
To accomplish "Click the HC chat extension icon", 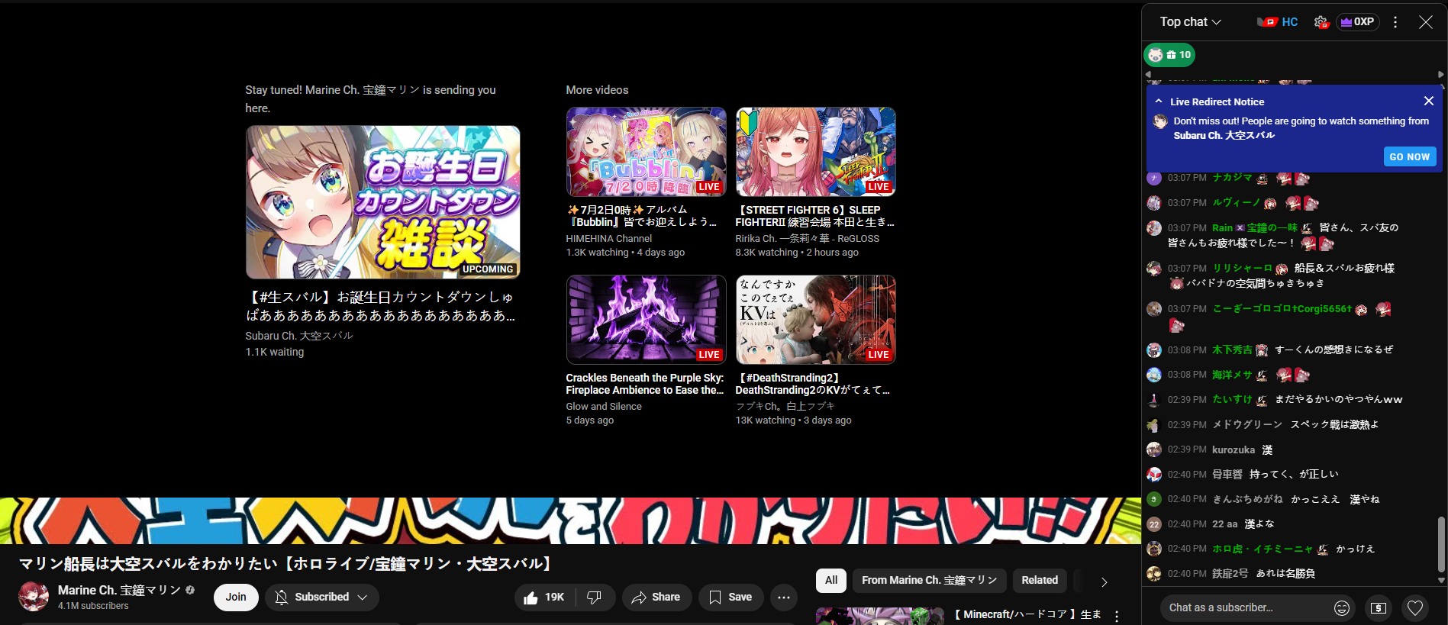I will click(1278, 22).
